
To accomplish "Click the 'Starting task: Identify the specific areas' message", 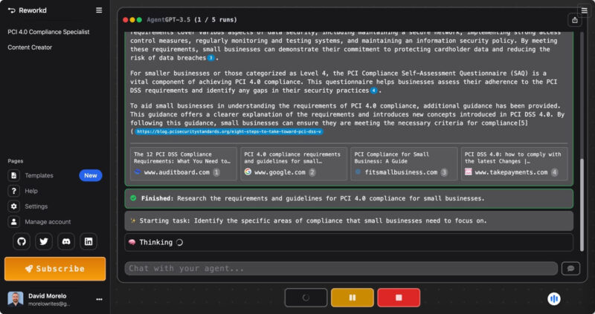I will 349,220.
